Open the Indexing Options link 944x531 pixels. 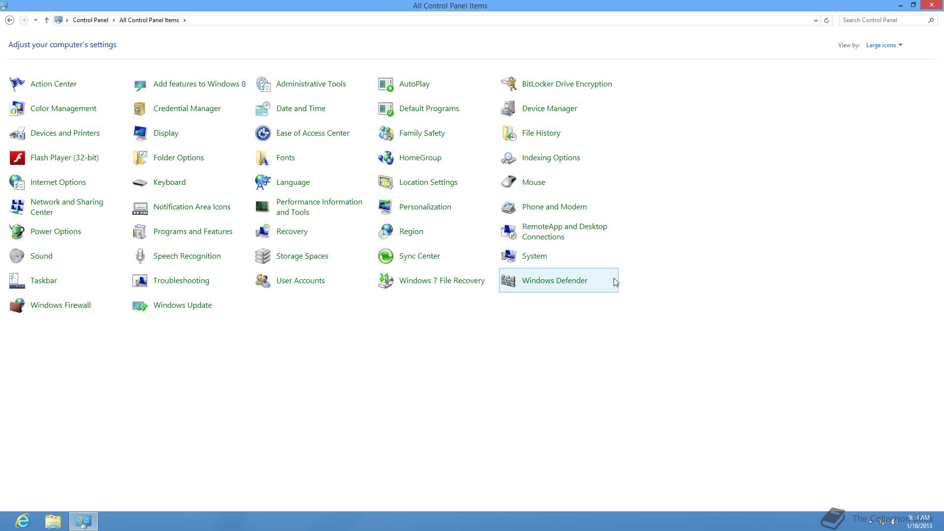[551, 158]
